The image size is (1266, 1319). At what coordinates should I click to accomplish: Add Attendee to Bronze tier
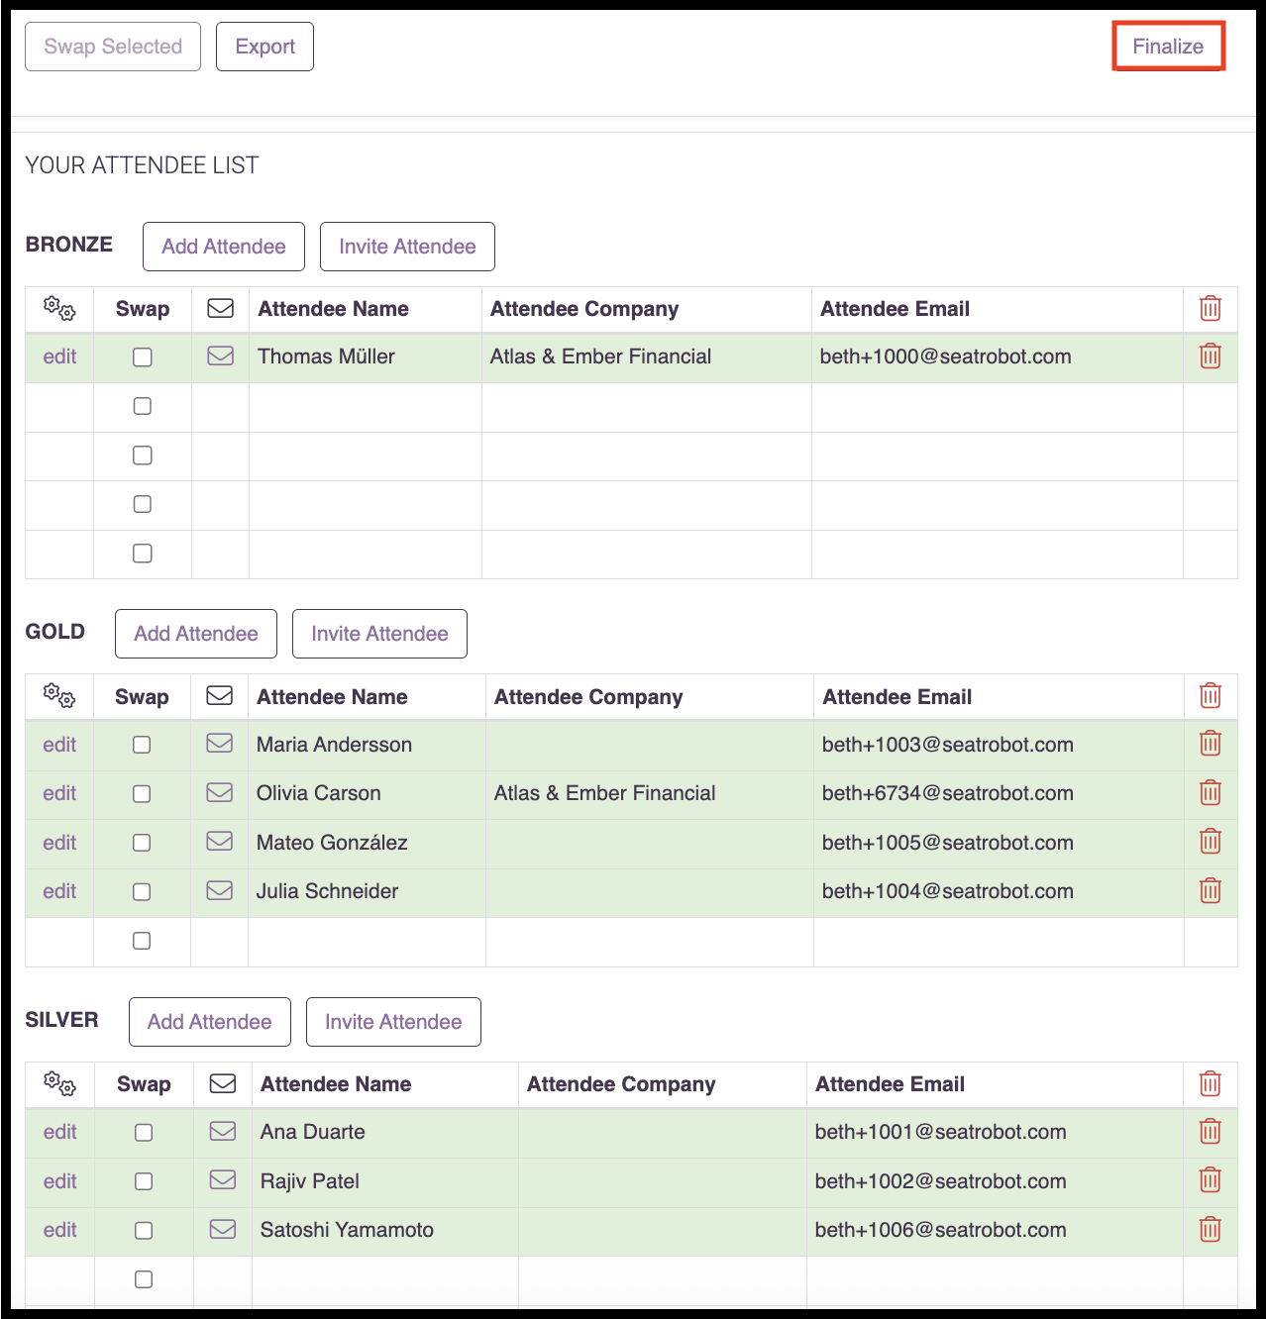224,247
